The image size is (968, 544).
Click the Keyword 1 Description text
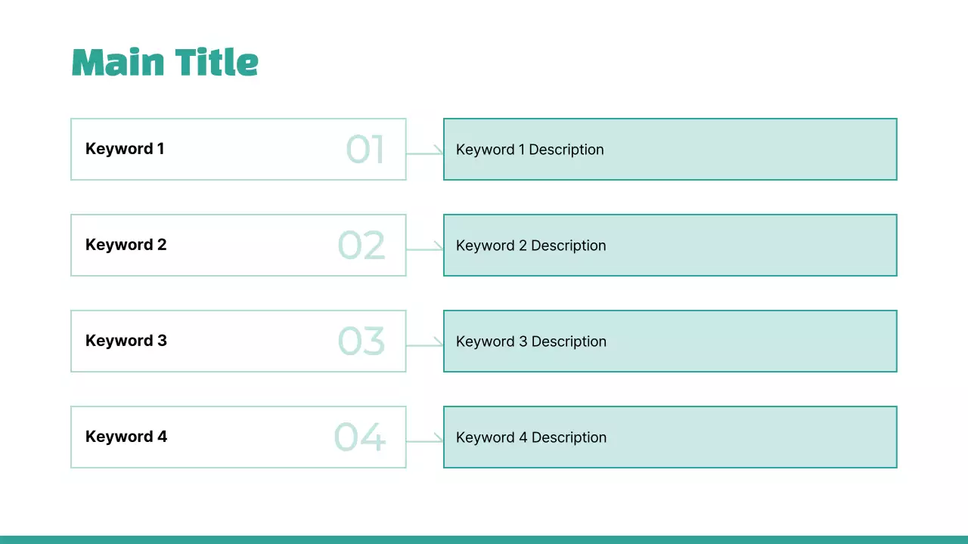coord(529,150)
